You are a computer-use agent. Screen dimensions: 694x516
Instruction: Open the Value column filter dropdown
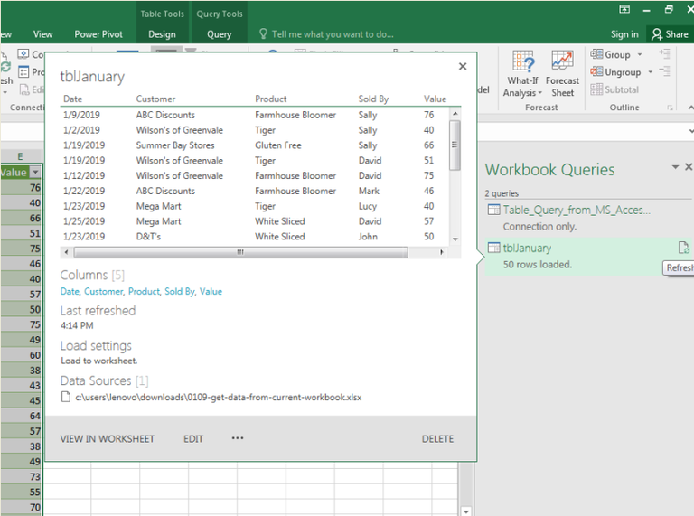pos(35,172)
